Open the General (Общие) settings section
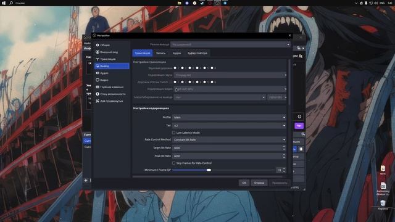 112,45
